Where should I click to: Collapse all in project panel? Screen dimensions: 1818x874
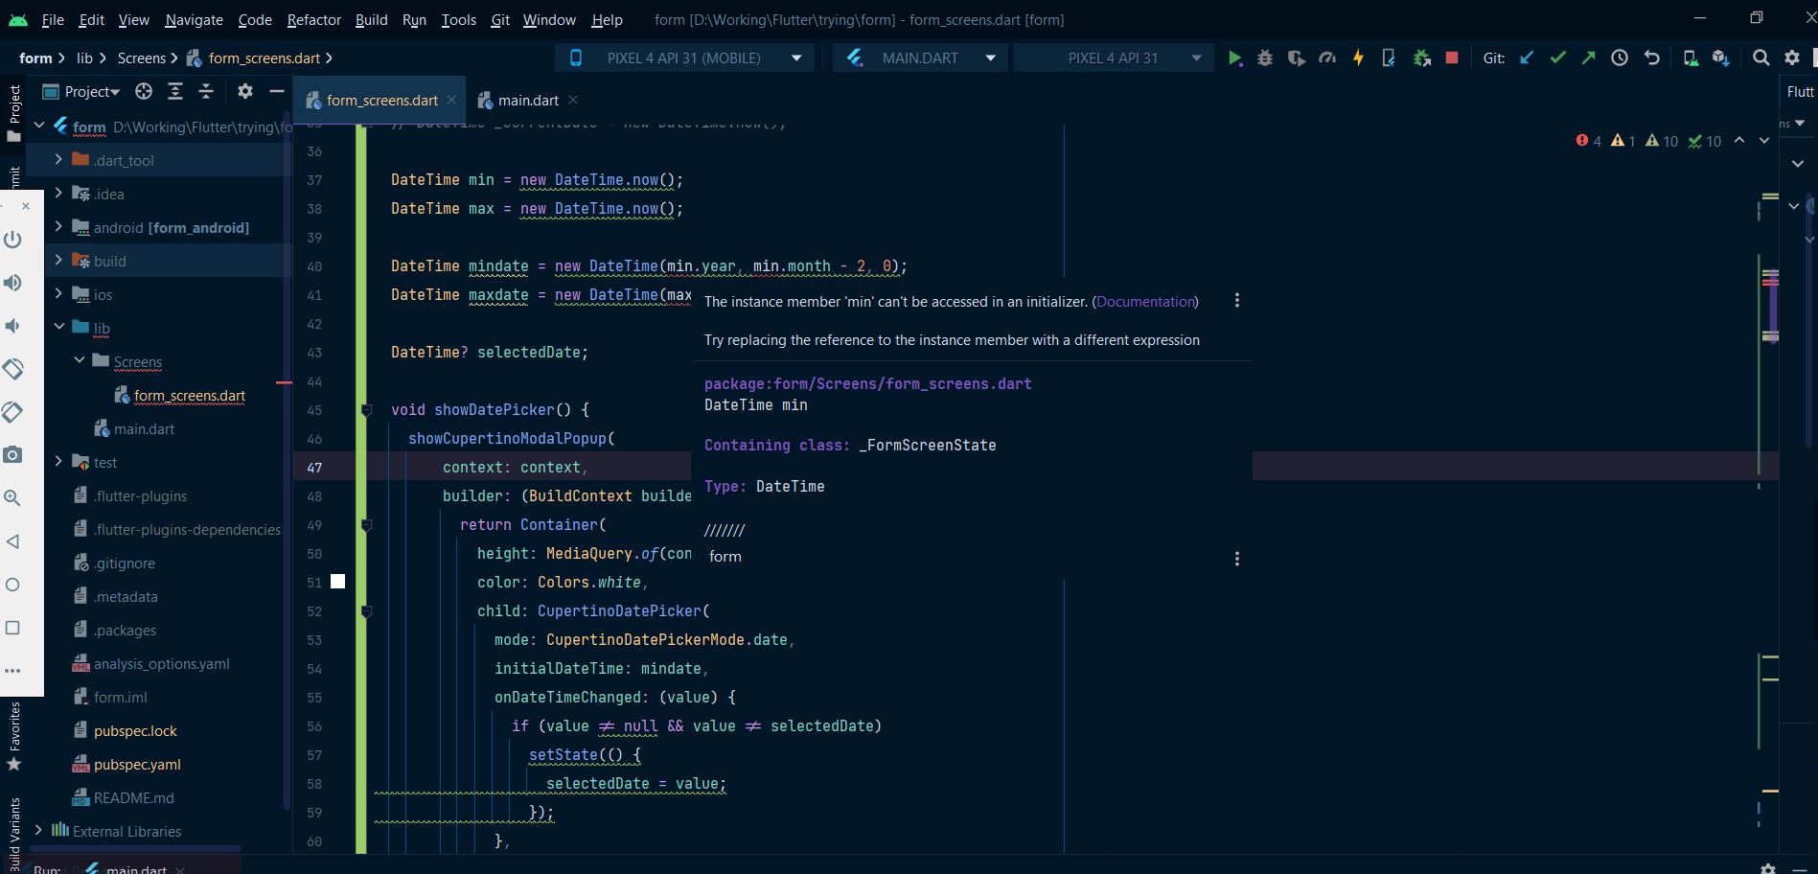coord(206,91)
